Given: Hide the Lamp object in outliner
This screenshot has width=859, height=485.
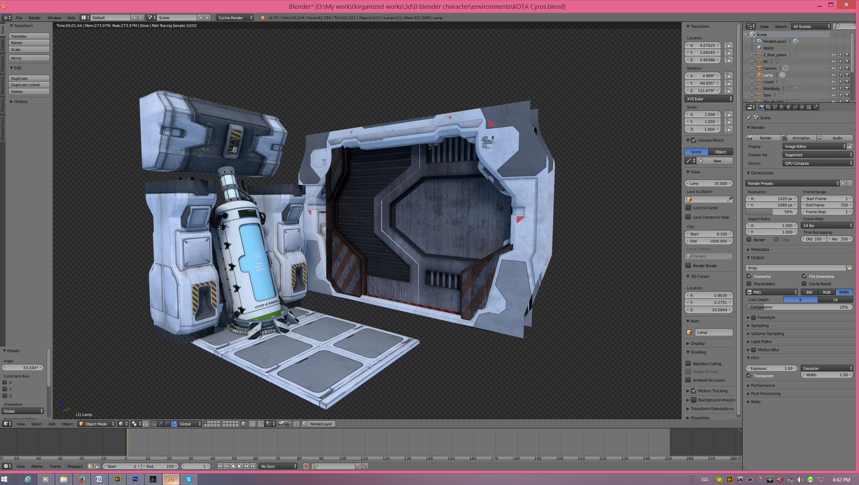Looking at the screenshot, I should pos(833,75).
